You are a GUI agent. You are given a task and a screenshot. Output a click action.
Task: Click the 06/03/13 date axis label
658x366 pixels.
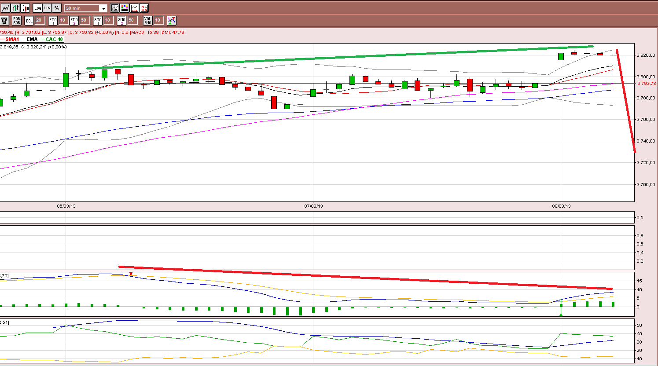point(66,206)
